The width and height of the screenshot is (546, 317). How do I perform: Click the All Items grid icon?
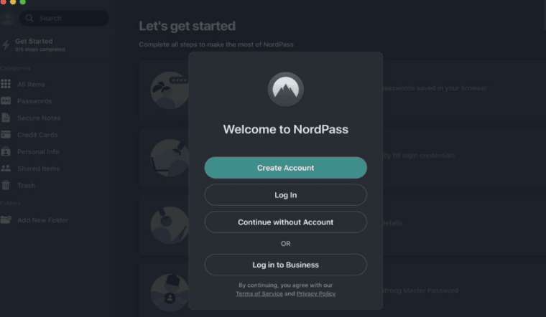click(x=6, y=84)
